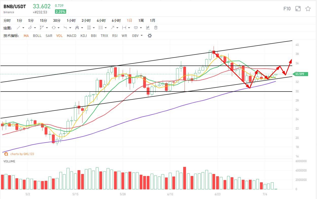
Task: Expand the measure tool dropdown arrow
Action: coord(129,28)
